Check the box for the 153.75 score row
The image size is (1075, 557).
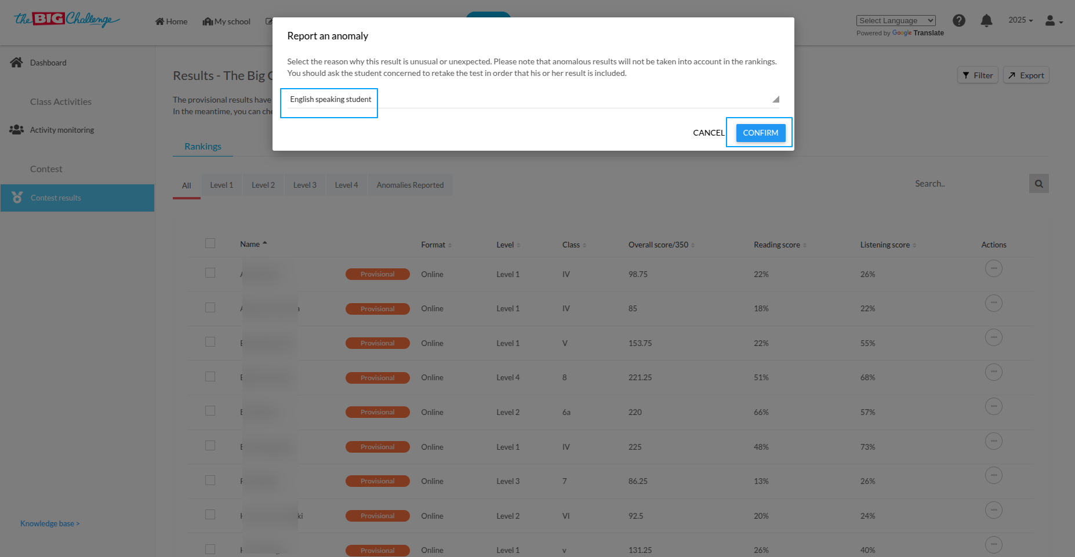point(210,342)
